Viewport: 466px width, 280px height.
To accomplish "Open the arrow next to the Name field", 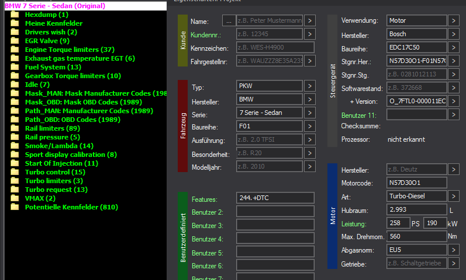I will click(310, 21).
